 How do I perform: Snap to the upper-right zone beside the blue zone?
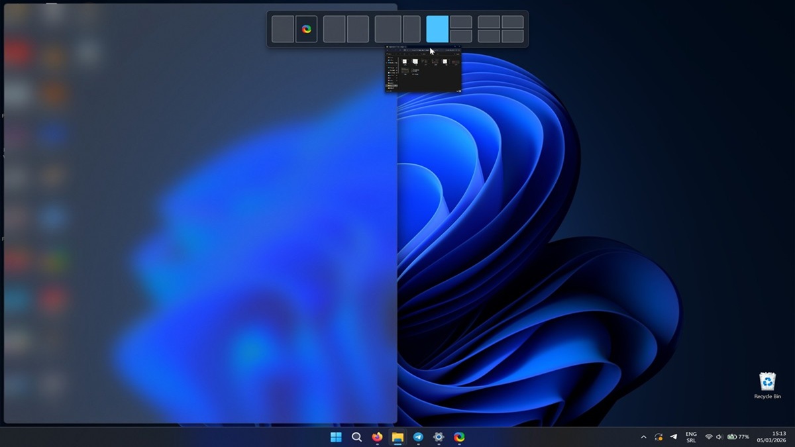[x=461, y=22]
